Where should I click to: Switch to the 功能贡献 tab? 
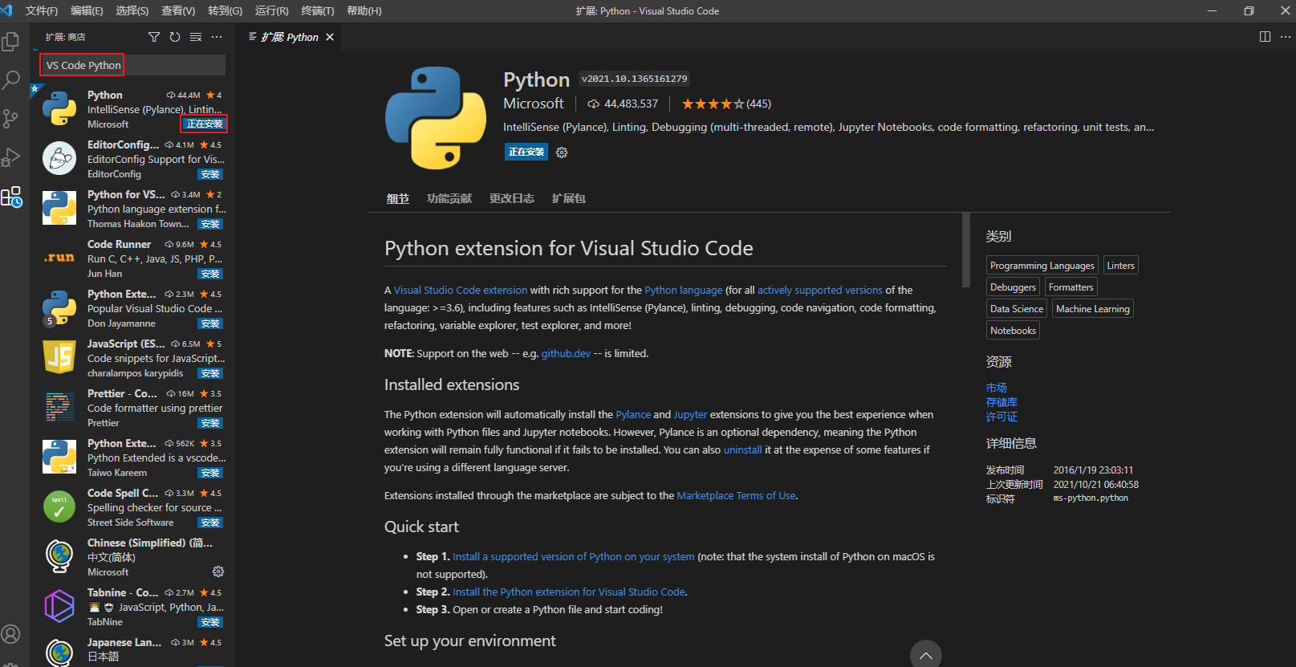pos(449,198)
